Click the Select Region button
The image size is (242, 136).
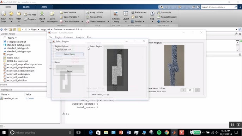coord(69,54)
